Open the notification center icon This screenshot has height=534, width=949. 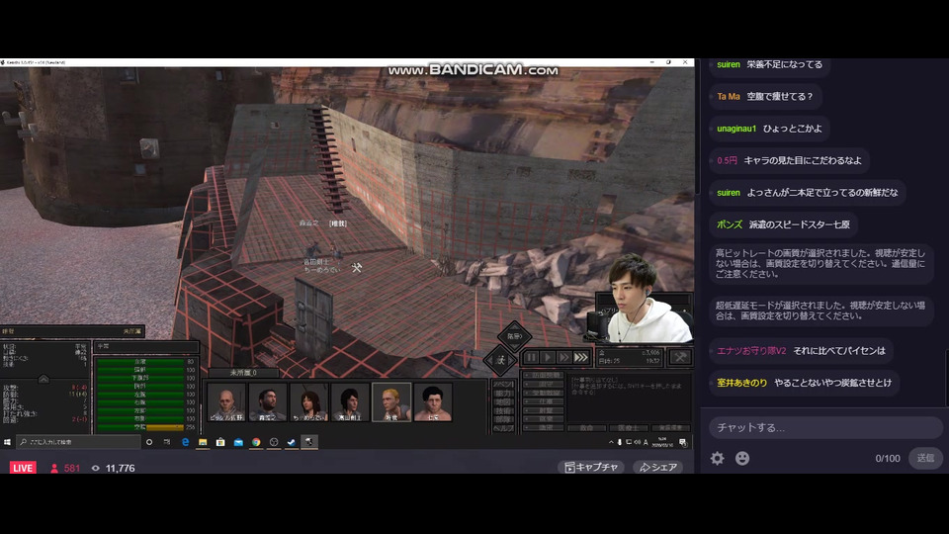coord(683,443)
